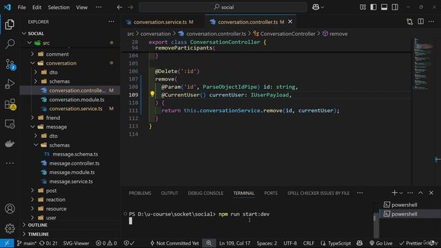441x248 pixels.
Task: Click UTF-8 encoding in status bar
Action: pos(290,243)
